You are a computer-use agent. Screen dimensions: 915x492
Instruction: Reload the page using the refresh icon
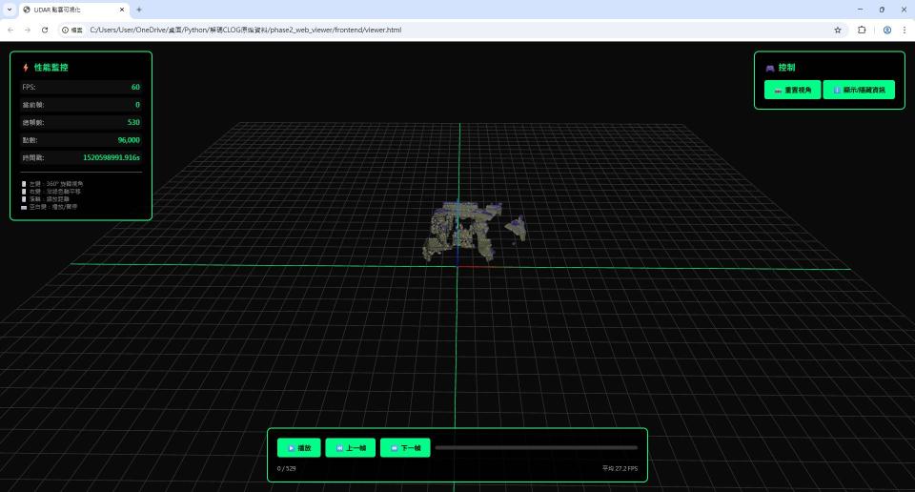[45, 30]
